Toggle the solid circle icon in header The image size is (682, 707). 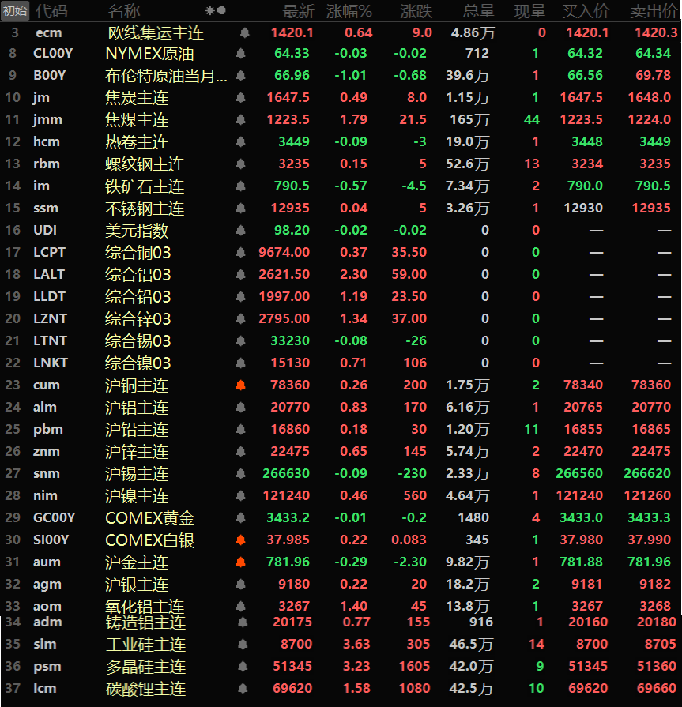click(221, 11)
